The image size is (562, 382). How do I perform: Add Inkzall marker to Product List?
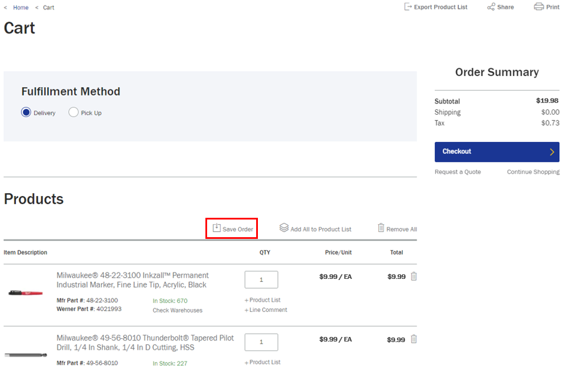tap(262, 300)
